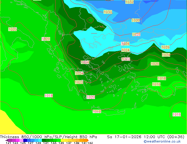
Task: Click the 1026 label directly below 1028
Action: click(x=125, y=43)
